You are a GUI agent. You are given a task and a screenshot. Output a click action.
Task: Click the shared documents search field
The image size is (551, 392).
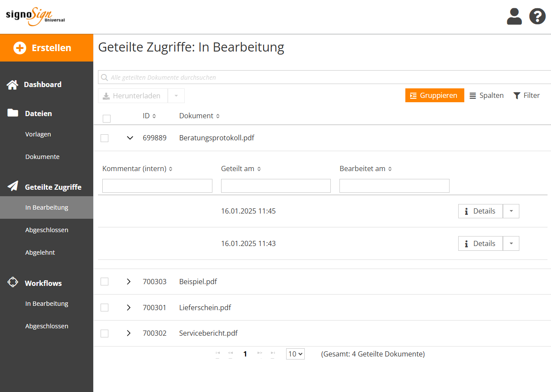click(x=325, y=78)
